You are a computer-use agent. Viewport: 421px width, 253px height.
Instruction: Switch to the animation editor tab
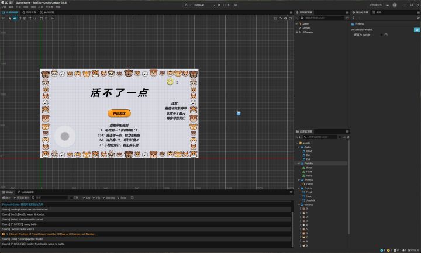(x=26, y=192)
